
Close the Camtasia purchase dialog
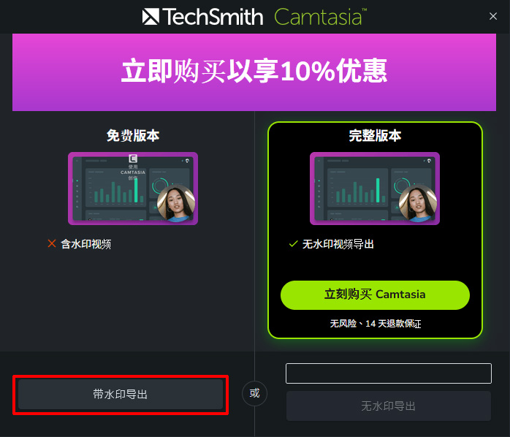(x=493, y=16)
